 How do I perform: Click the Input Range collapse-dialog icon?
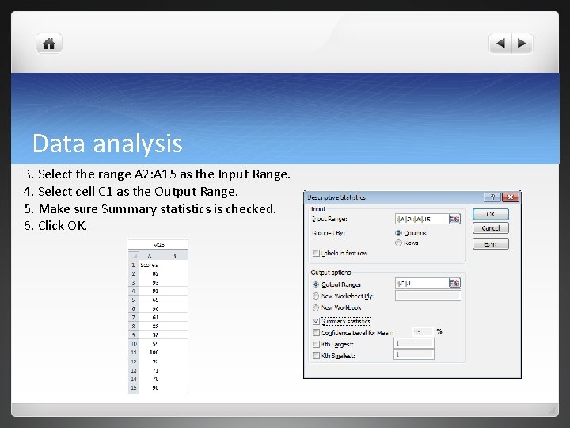coord(454,219)
